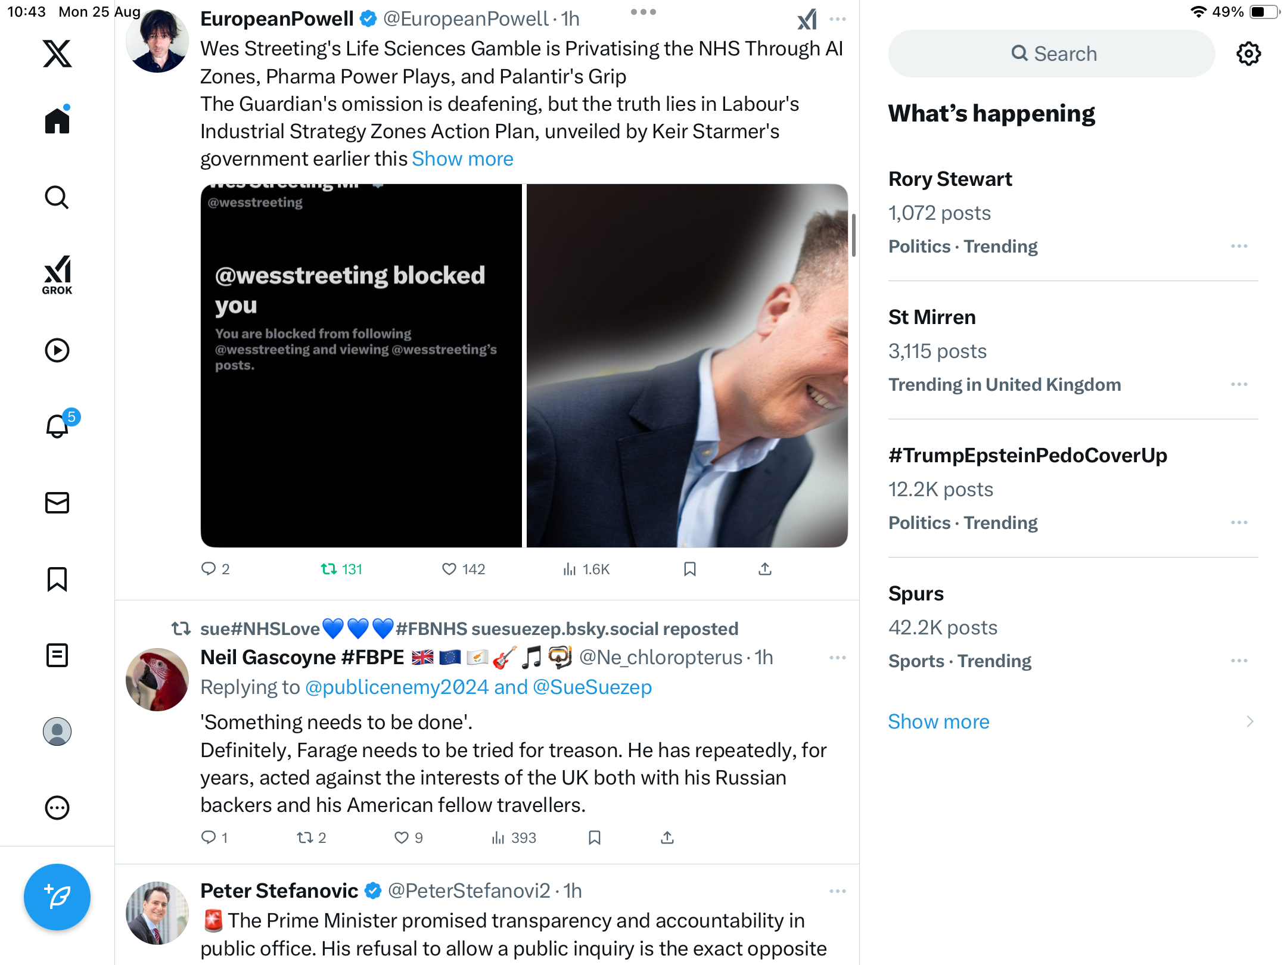Viewport: 1287px width, 965px height.
Task: Tap the compose post button
Action: pyautogui.click(x=57, y=896)
